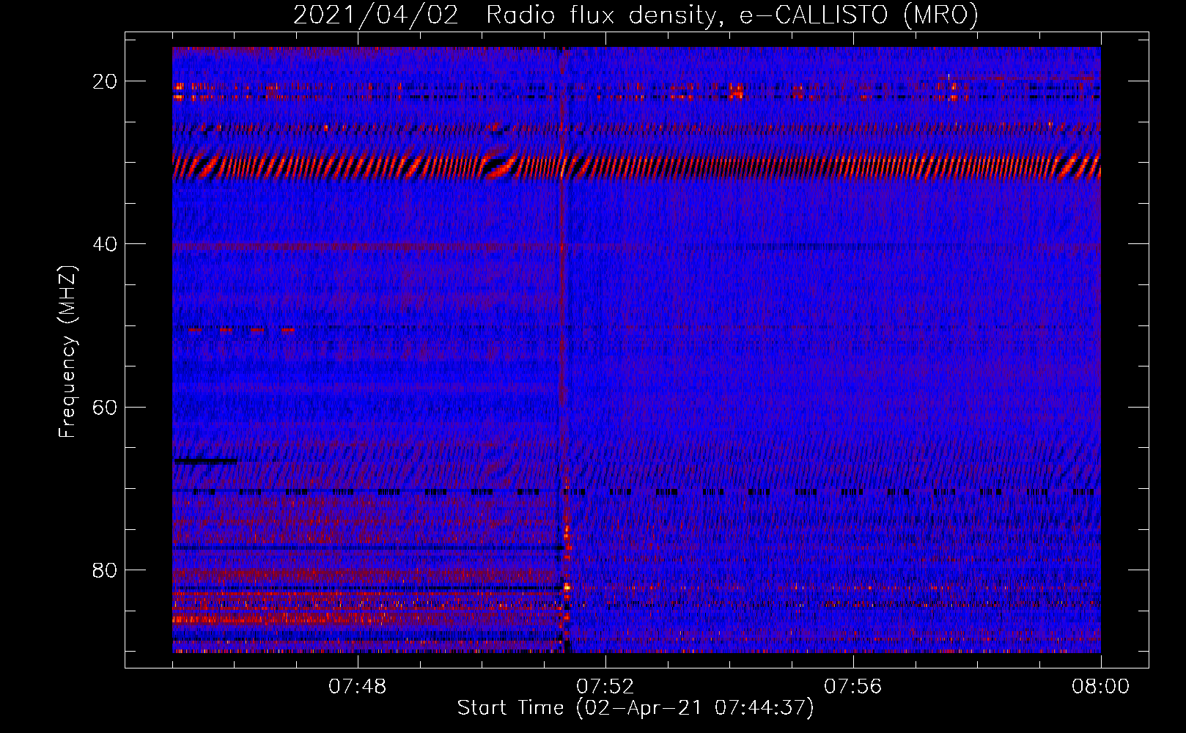
Task: Select the 60 MHz frequency tick label
Action: tap(105, 407)
